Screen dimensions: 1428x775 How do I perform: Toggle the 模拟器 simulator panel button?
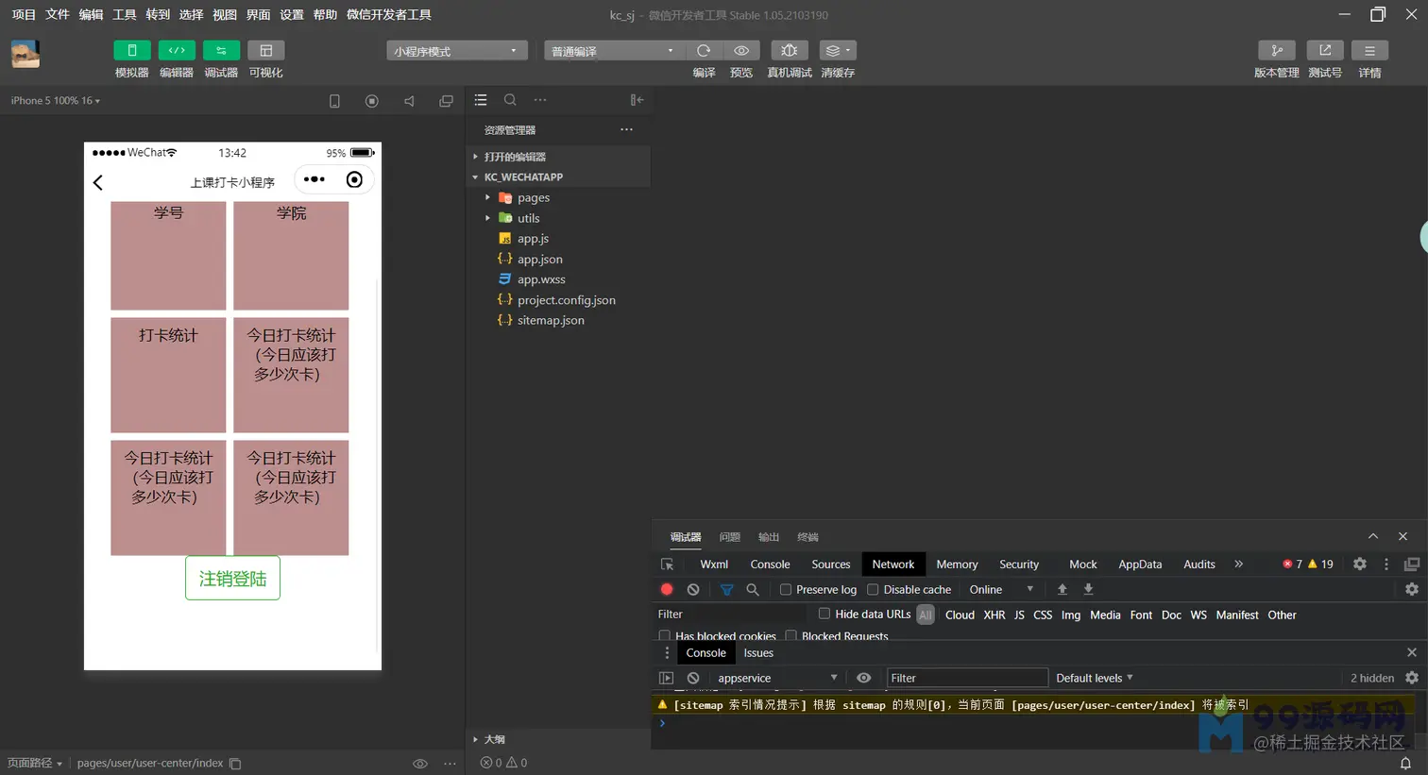[x=132, y=50]
